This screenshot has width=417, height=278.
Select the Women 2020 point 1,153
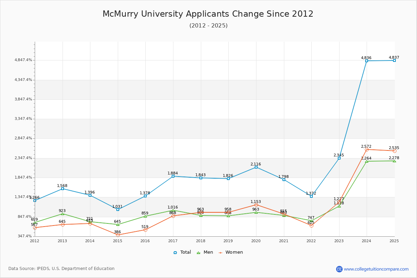256,205
